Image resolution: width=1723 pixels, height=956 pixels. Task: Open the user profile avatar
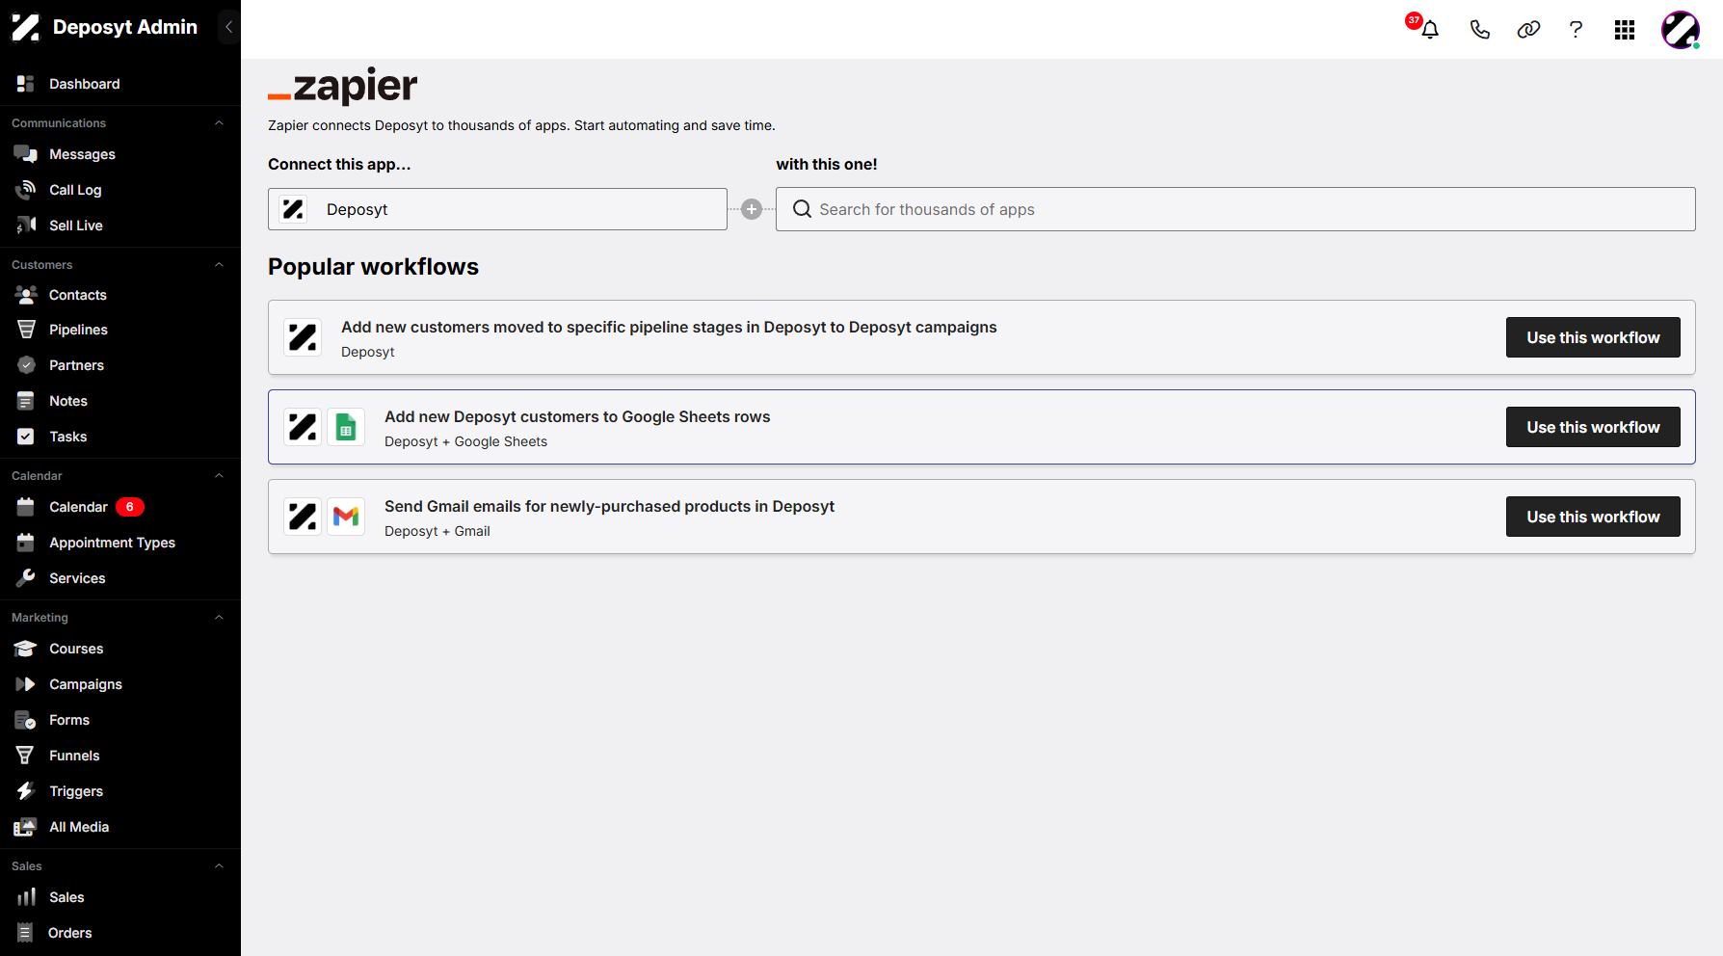coord(1681,30)
